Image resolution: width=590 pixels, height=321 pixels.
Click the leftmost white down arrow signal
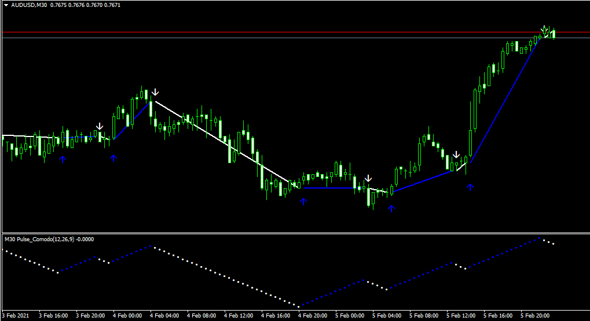pyautogui.click(x=100, y=126)
